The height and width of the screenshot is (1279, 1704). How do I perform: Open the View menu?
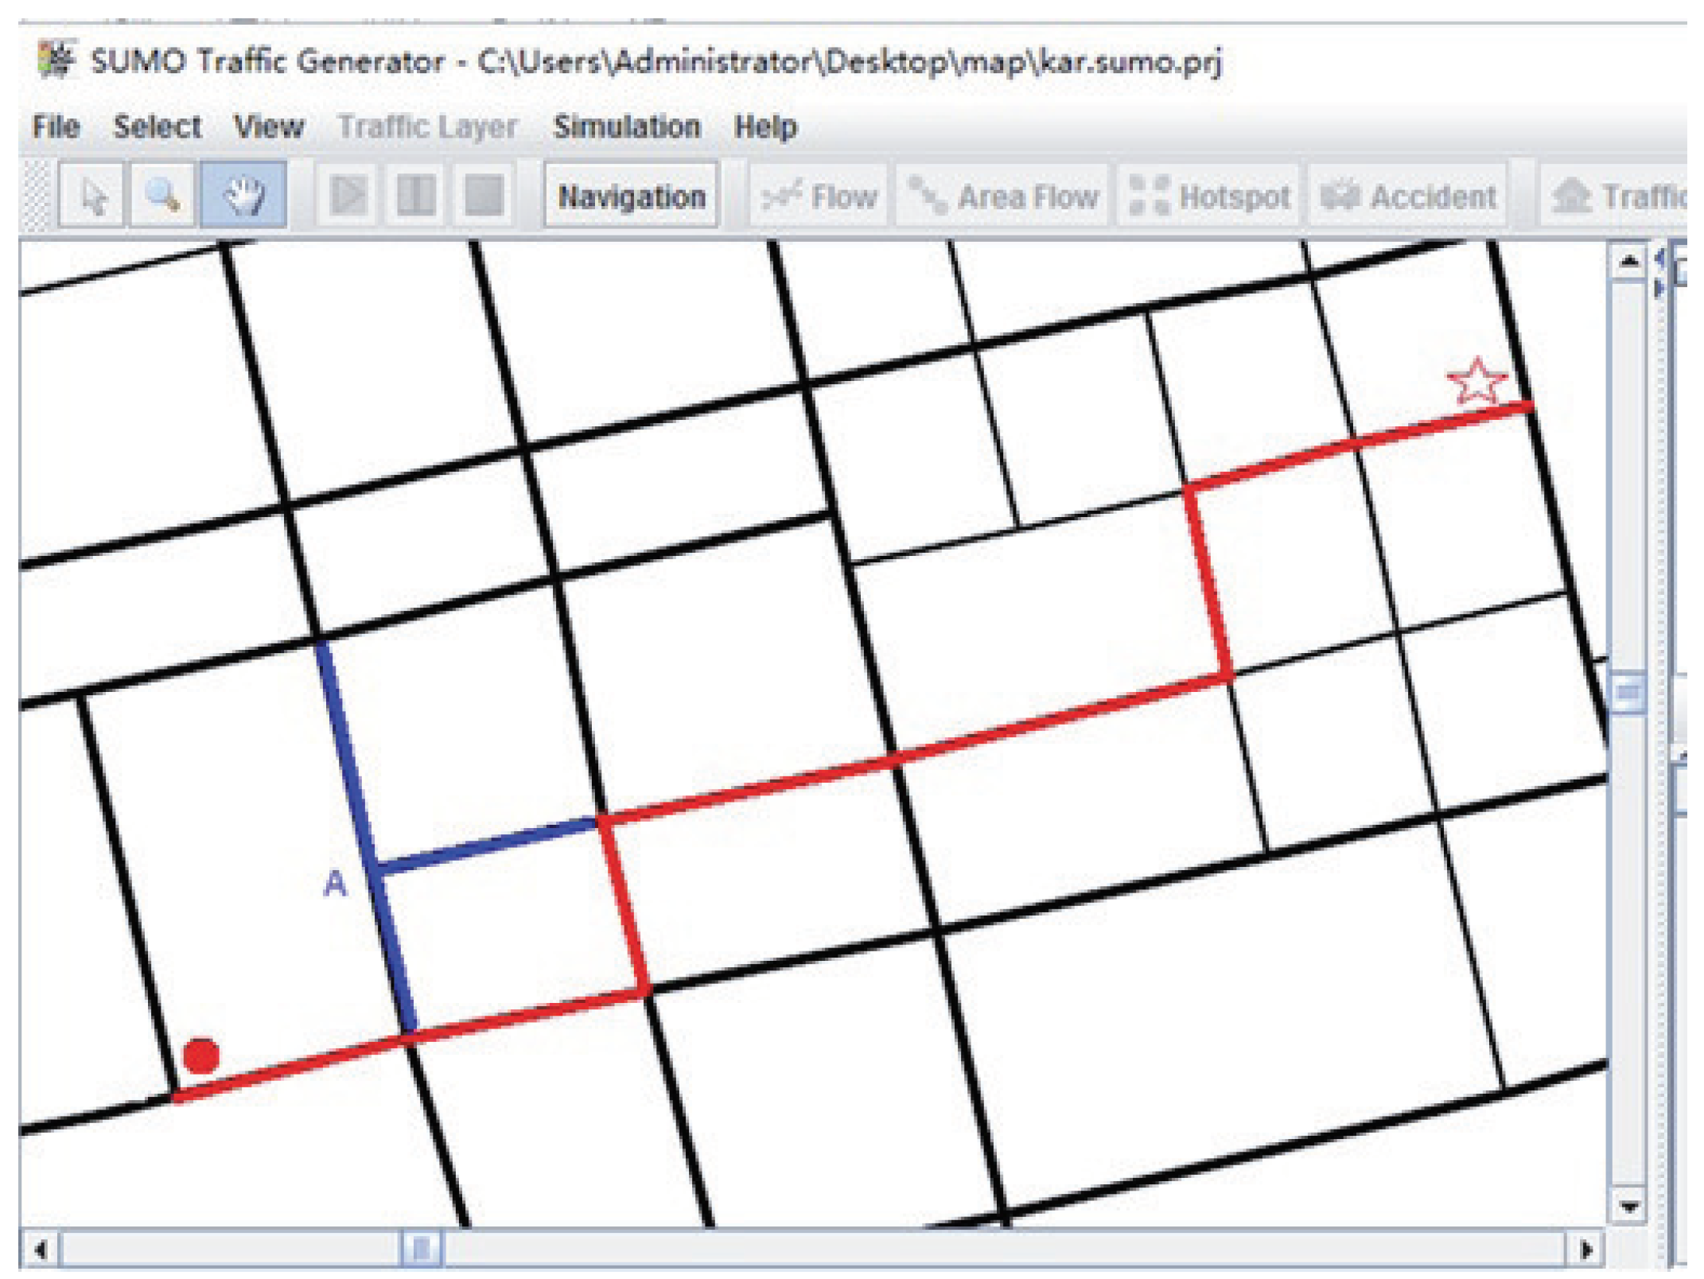click(269, 126)
